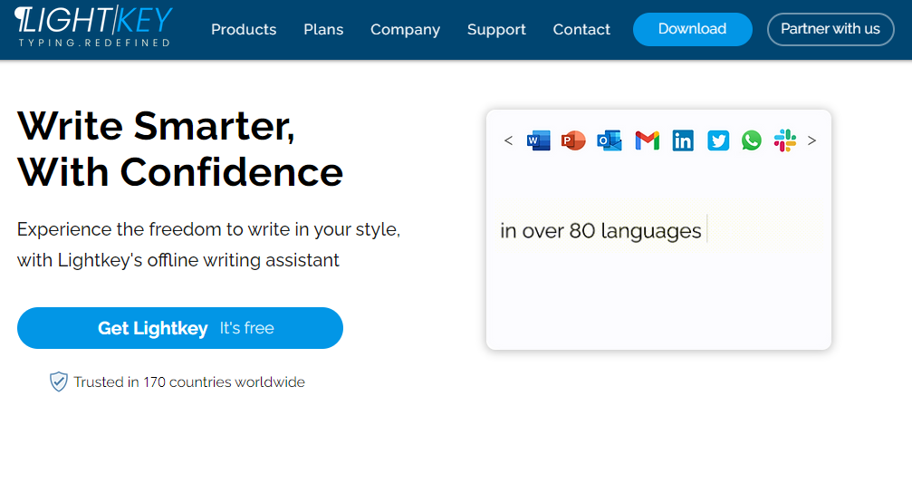Screen dimensions: 912x483
Task: Click the Microsoft Word icon
Action: [x=538, y=140]
